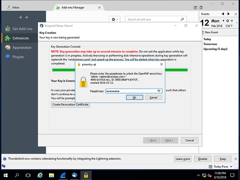The image size is (240, 180).
Task: Go to previous day in mini date
Action: pyautogui.click(x=223, y=21)
